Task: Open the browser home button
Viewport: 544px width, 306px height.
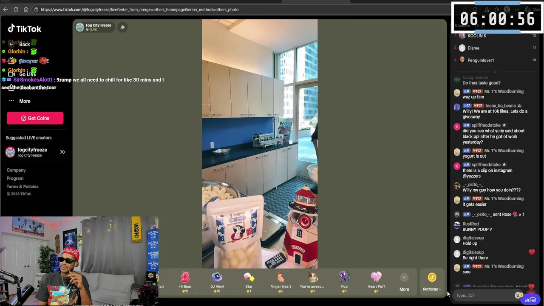Action: click(x=26, y=9)
